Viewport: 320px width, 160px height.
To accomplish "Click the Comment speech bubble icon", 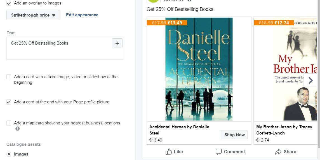I will pos(219,152).
